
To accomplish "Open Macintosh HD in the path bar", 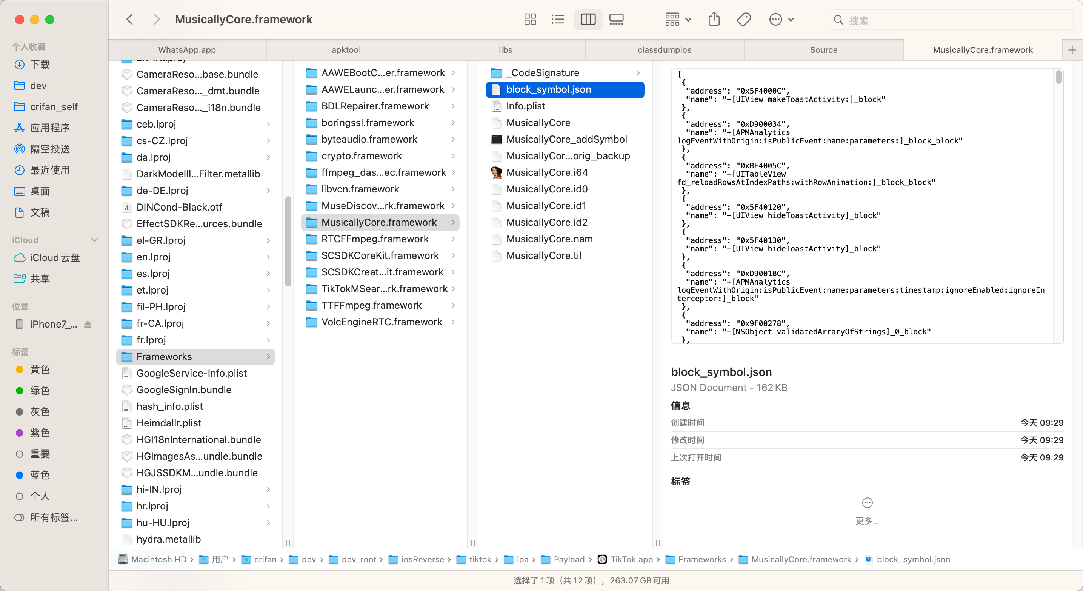I will 152,559.
